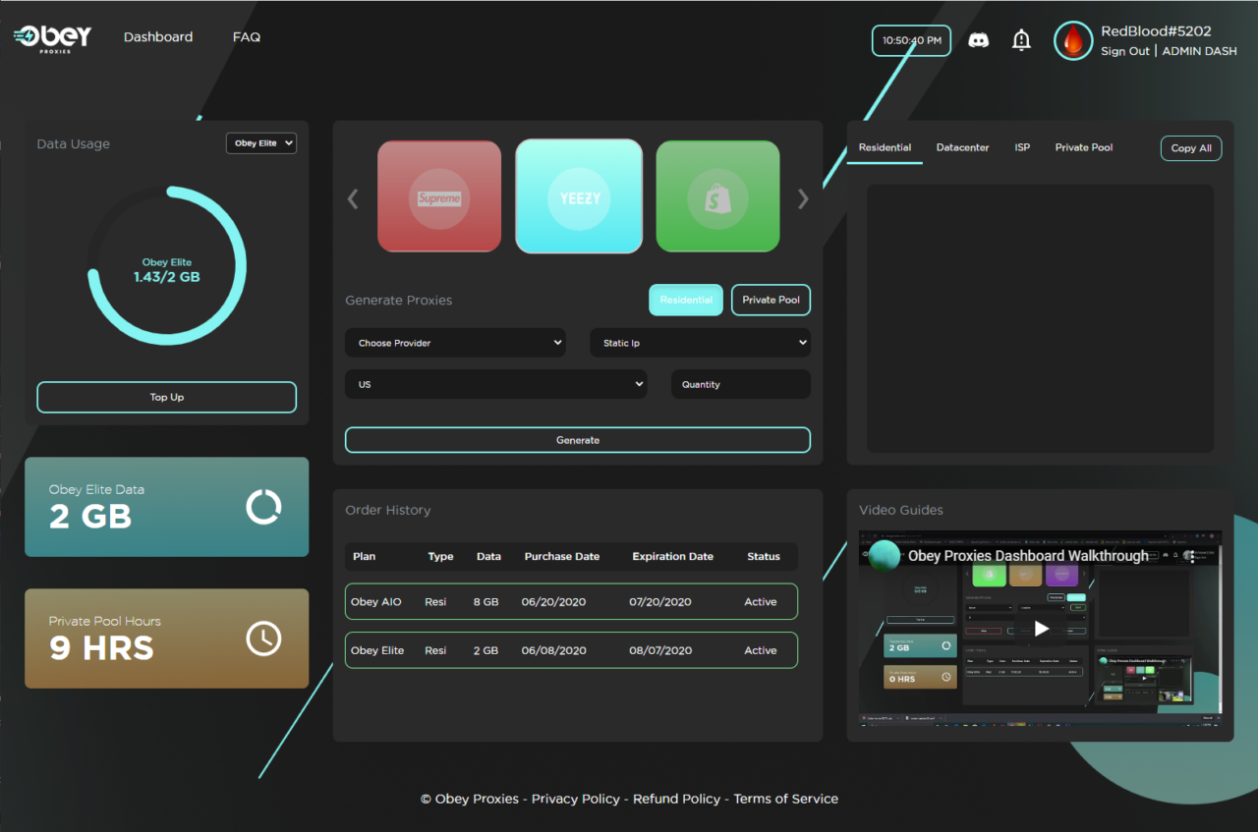Select Residential mode for generating proxies
The width and height of the screenshot is (1258, 832).
click(x=685, y=300)
